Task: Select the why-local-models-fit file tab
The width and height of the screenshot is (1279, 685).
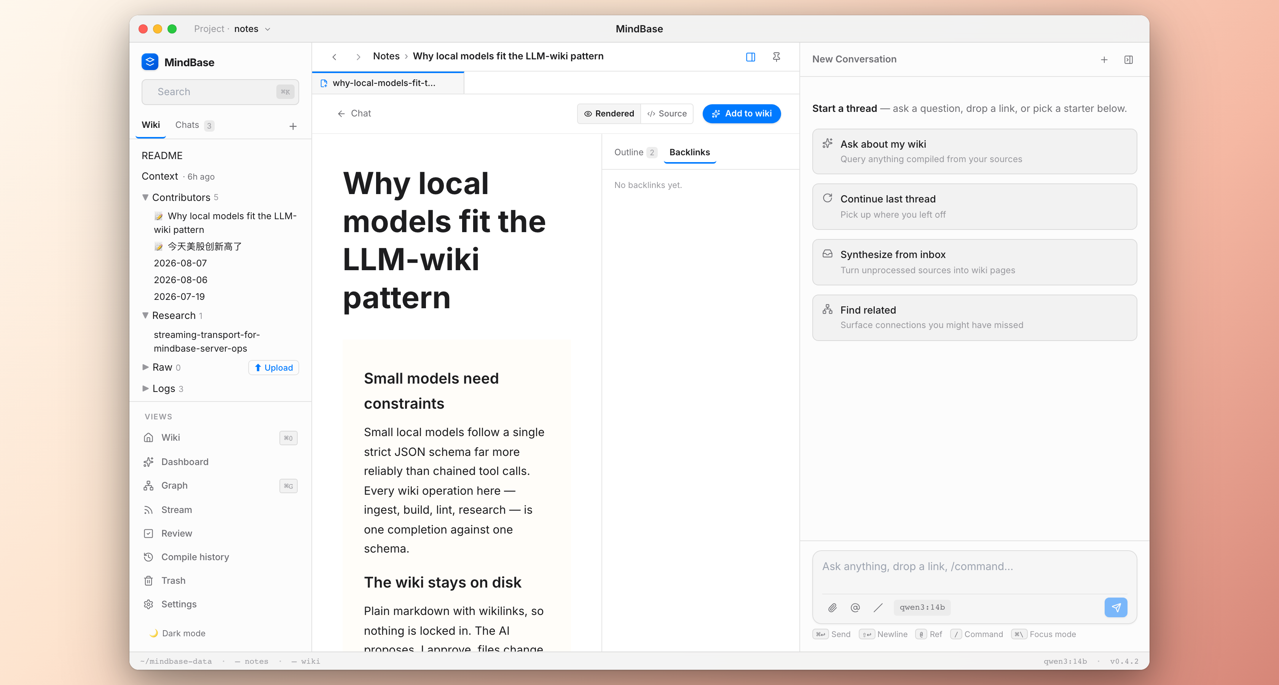Action: pos(388,83)
